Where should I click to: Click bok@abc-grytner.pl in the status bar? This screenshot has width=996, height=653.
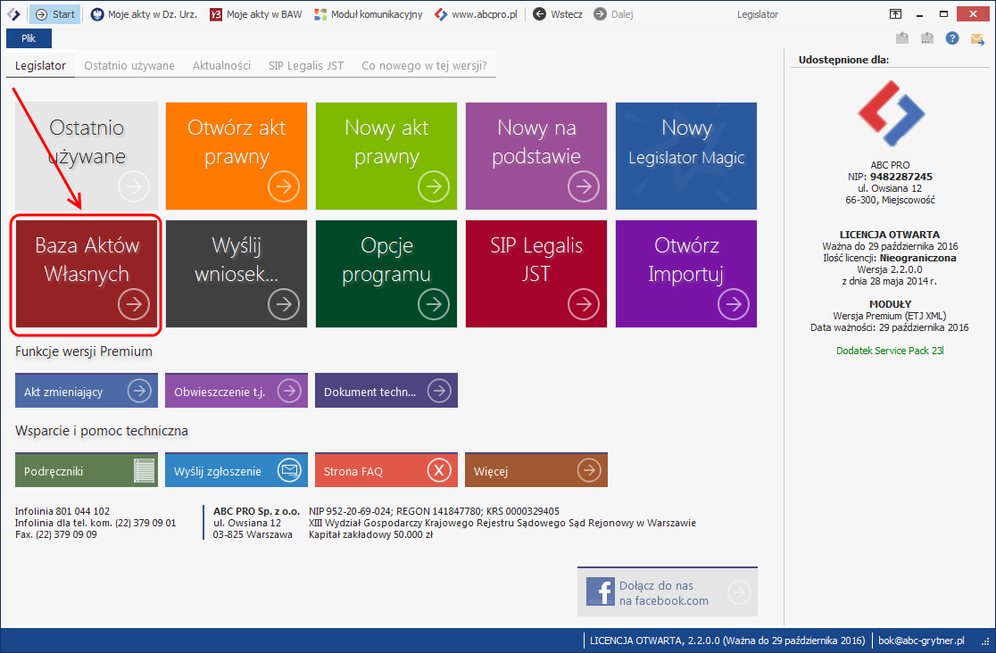[x=921, y=641]
